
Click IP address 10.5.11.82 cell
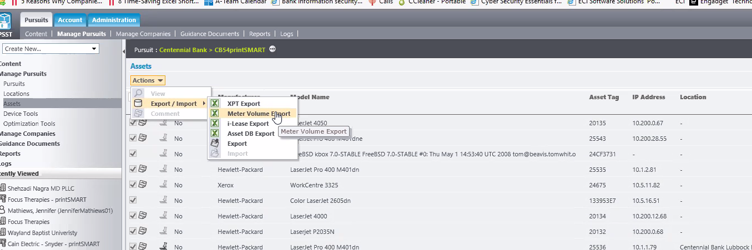(x=645, y=185)
